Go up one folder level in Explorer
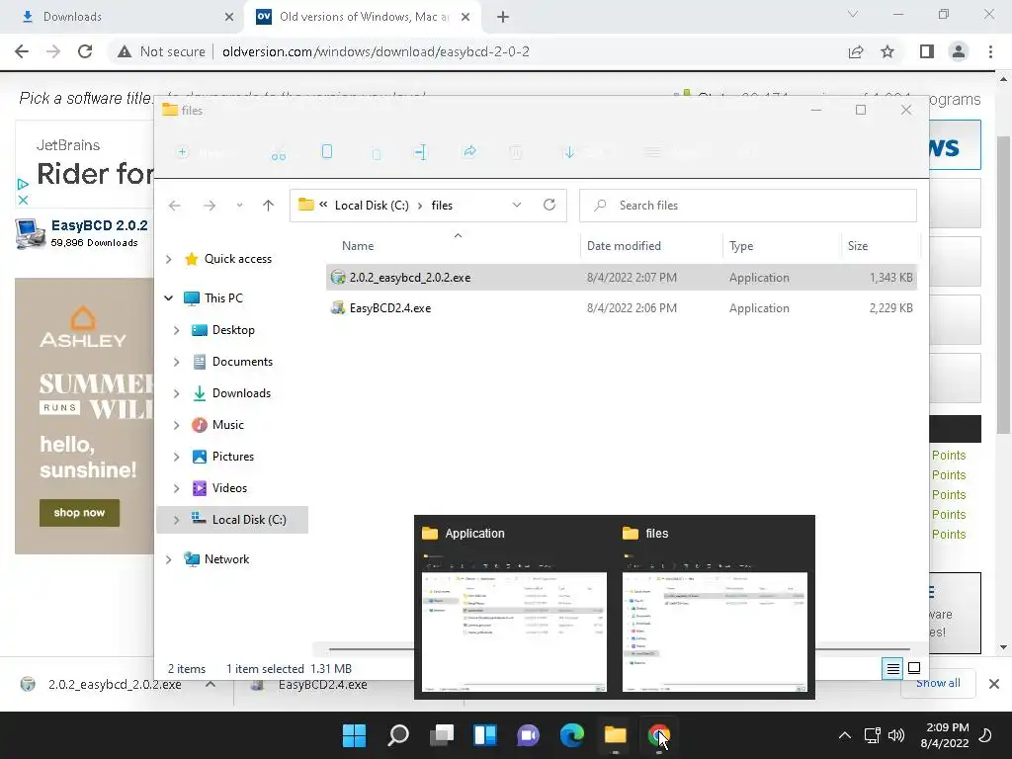Image resolution: width=1012 pixels, height=759 pixels. [268, 206]
